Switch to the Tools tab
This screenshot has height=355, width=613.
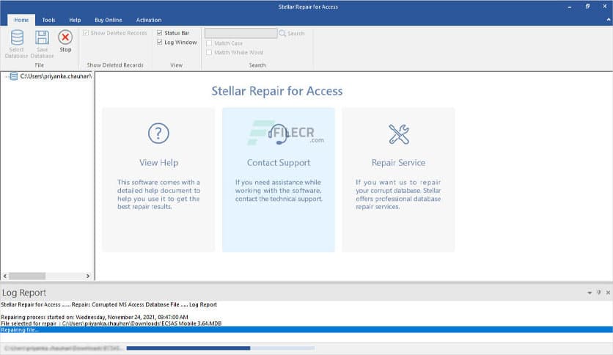[x=48, y=20]
